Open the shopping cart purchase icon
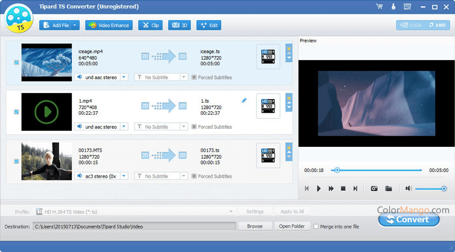Screen dimensions: 455x252 [x=380, y=6]
